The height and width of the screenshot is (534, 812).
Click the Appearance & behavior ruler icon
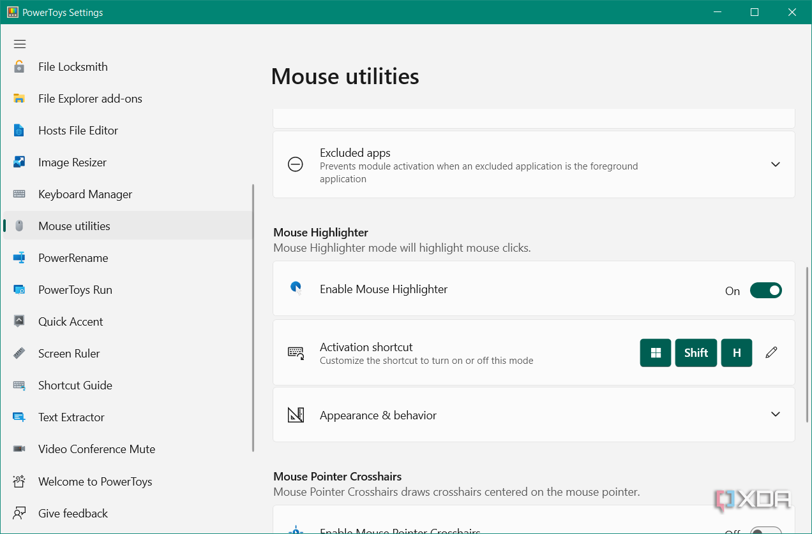pyautogui.click(x=296, y=415)
